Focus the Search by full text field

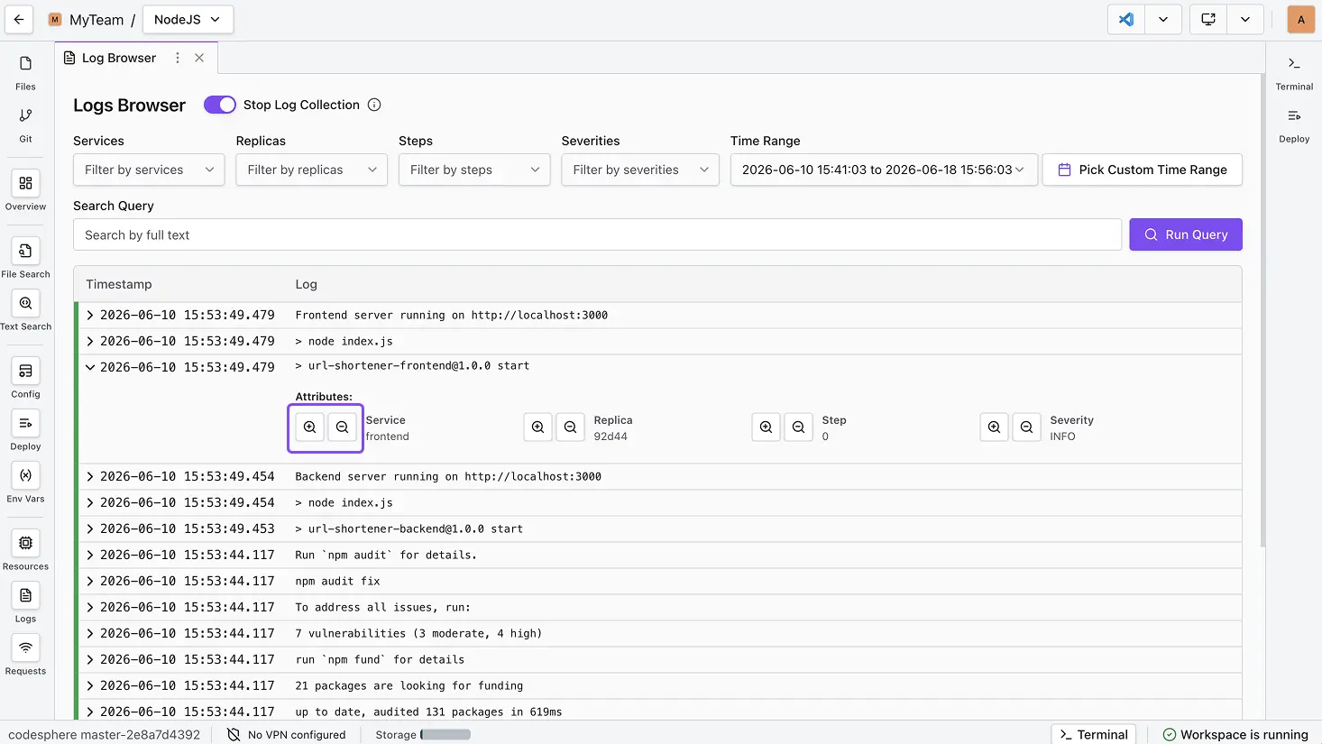(597, 234)
